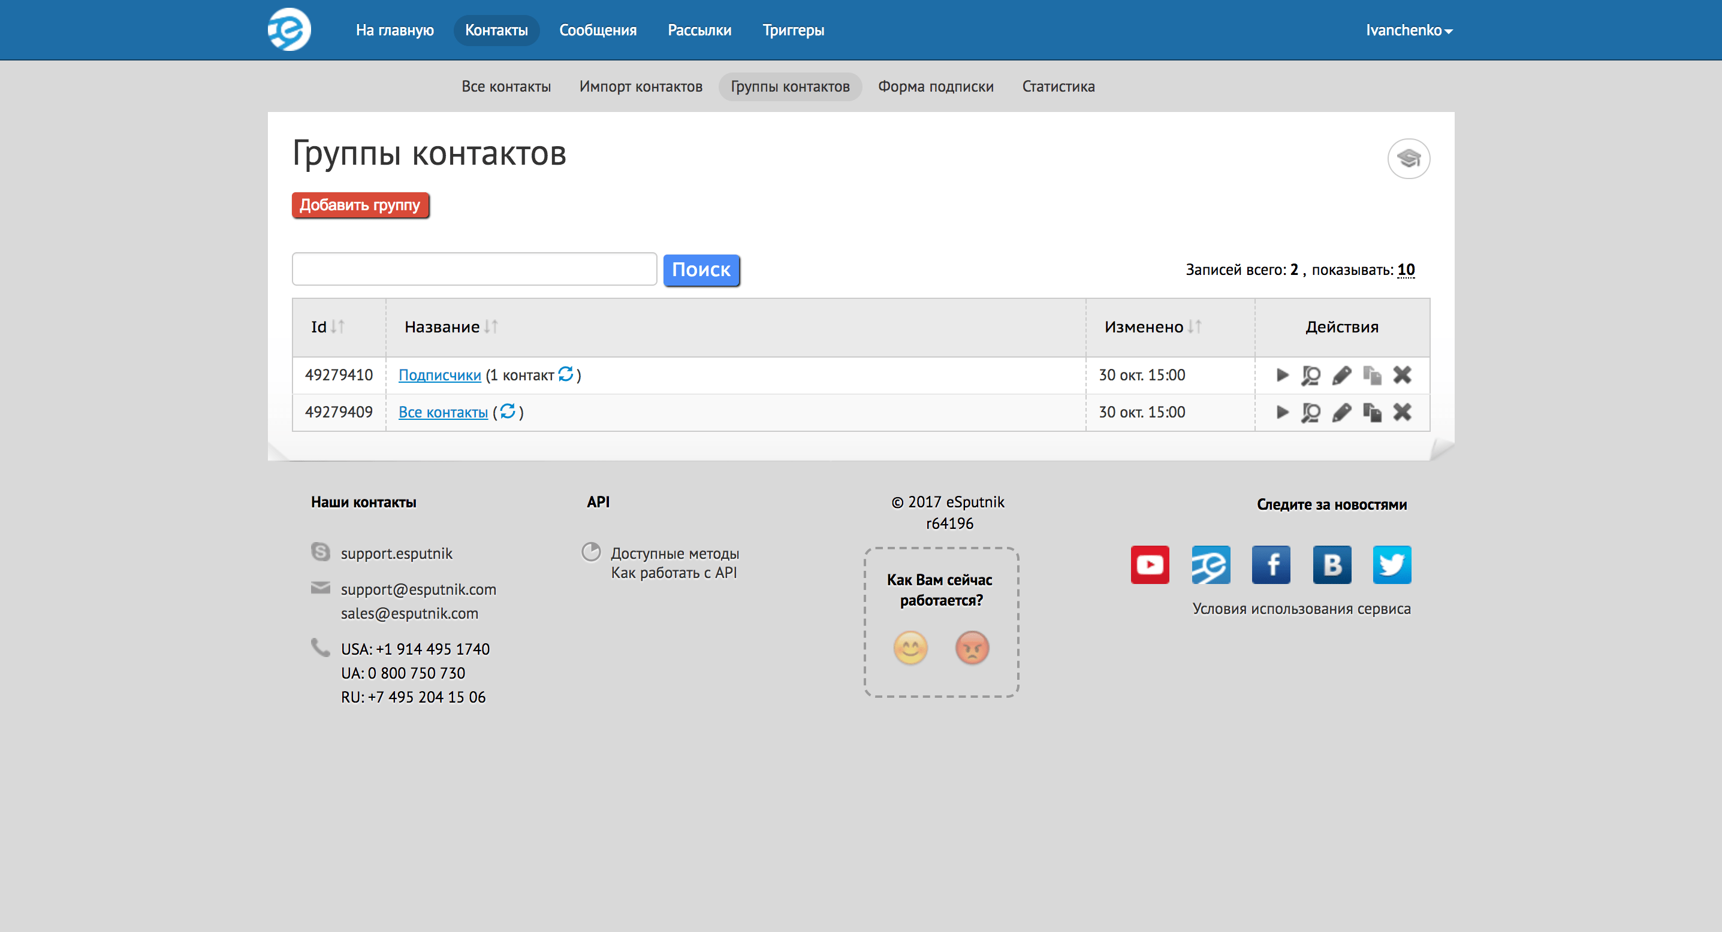
Task: Switch to Импорт контактов tab
Action: coord(640,86)
